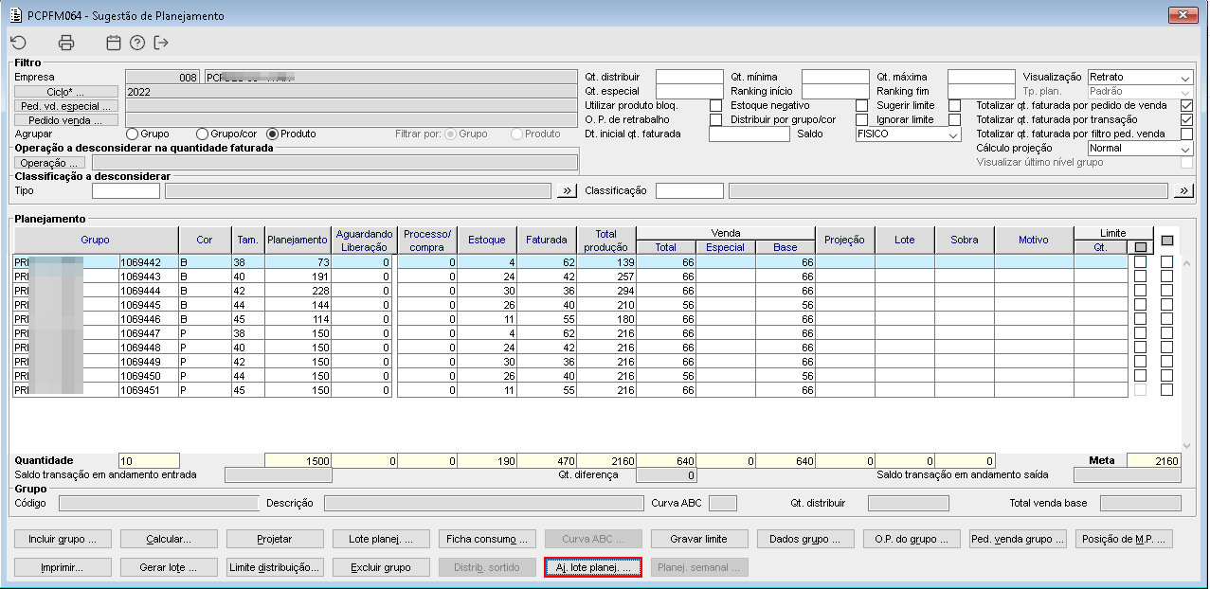Expand the Saldo FISICO dropdown
Image resolution: width=1210 pixels, height=589 pixels.
[x=908, y=134]
